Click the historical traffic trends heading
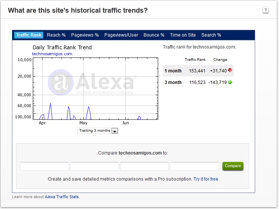This screenshot has height=209, width=279. pos(78,10)
